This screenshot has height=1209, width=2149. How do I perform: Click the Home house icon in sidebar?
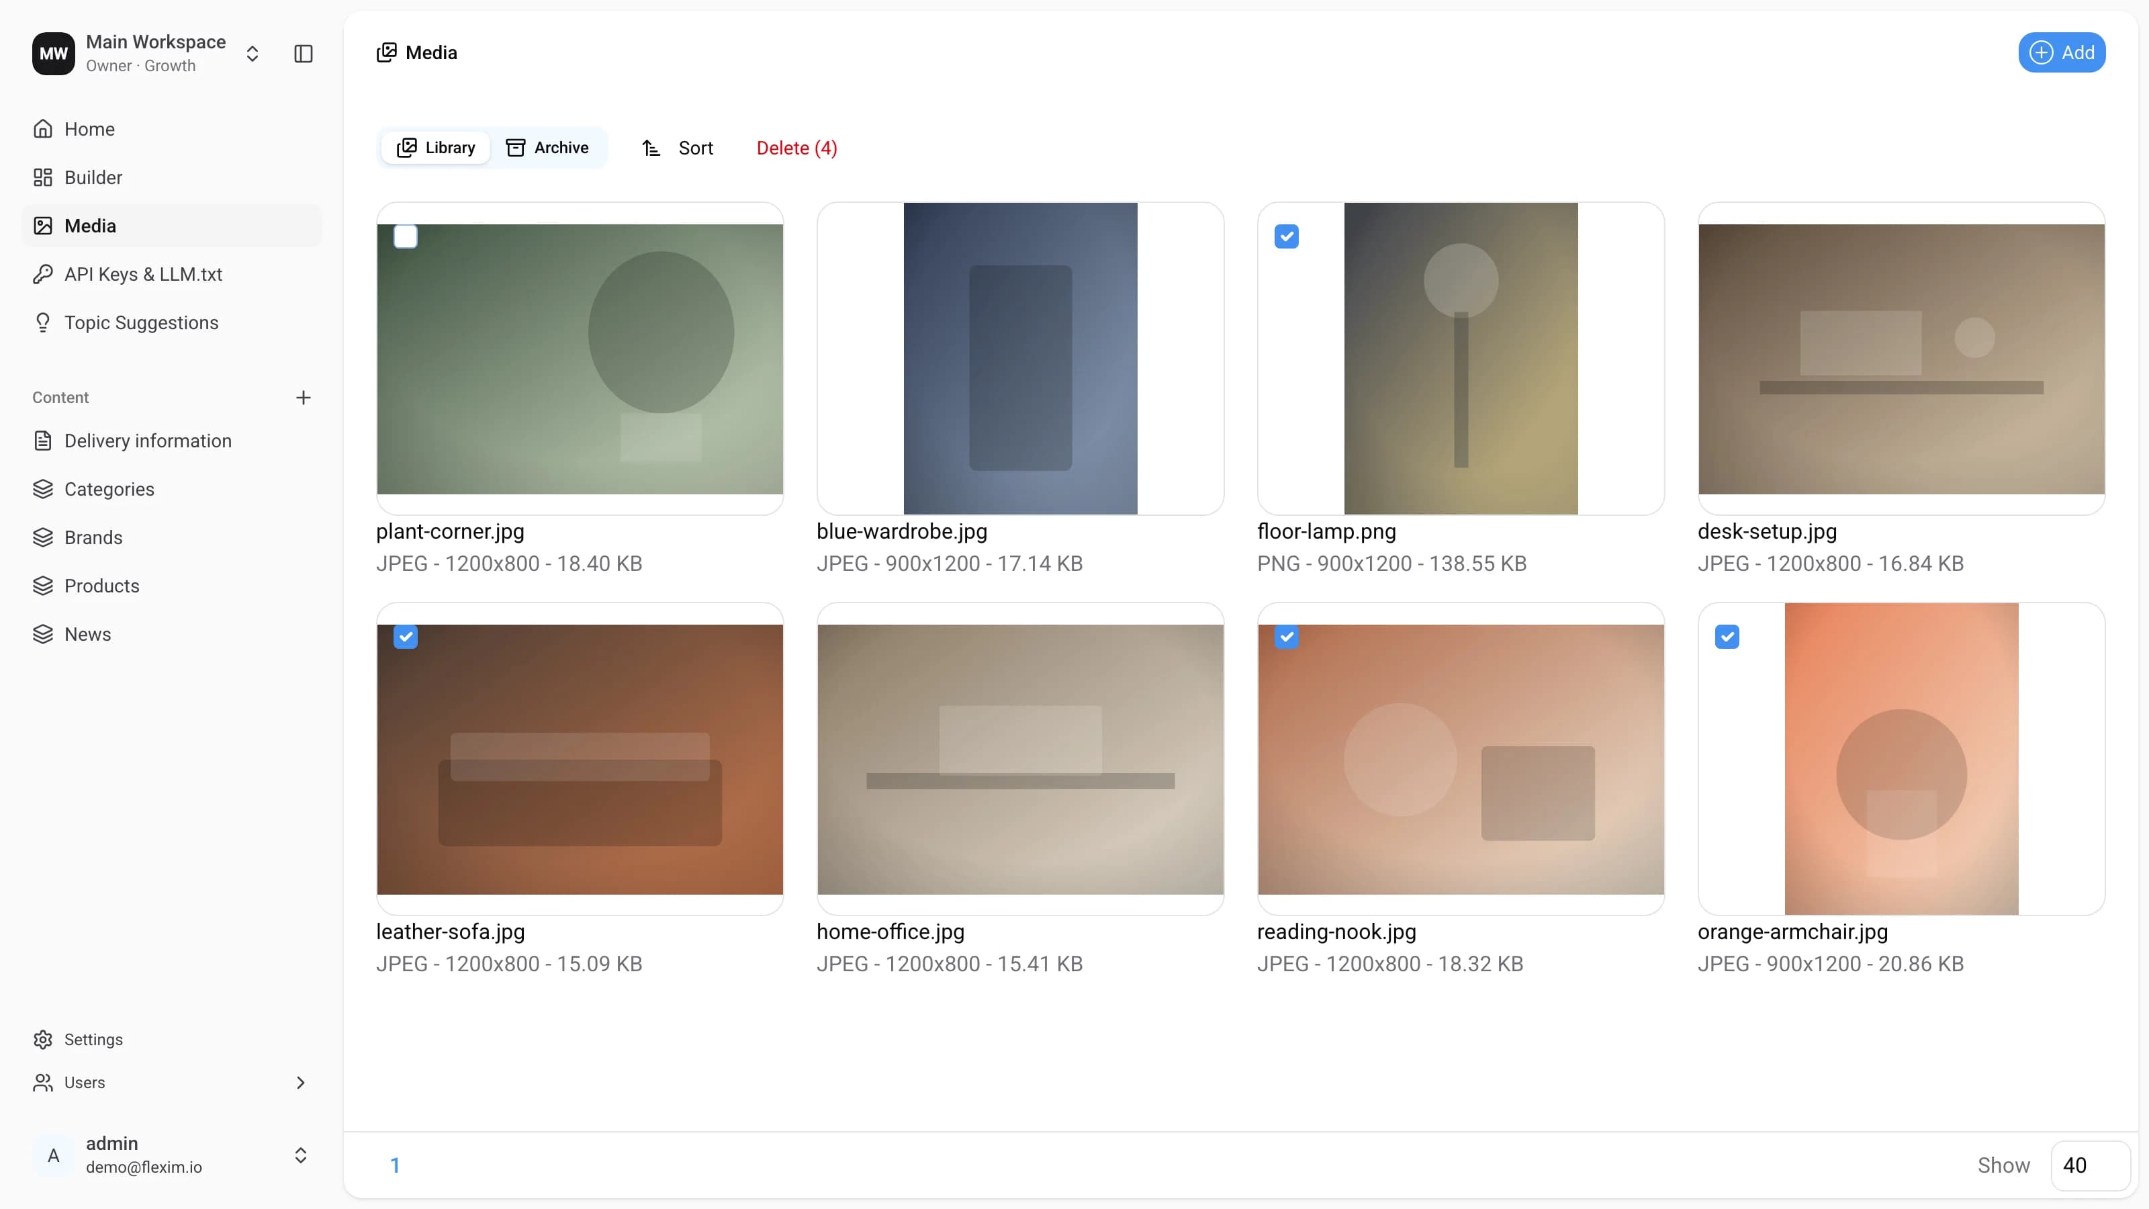pos(42,128)
